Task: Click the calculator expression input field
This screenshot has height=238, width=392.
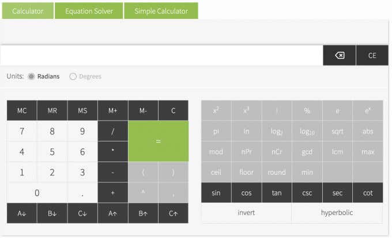Action: click(161, 55)
